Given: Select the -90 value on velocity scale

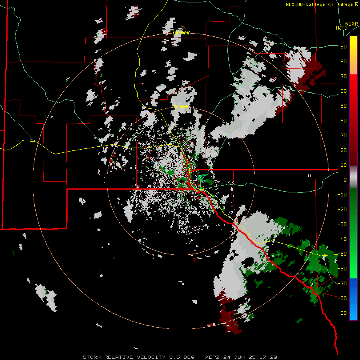Looking at the screenshot, I should coord(342,313).
